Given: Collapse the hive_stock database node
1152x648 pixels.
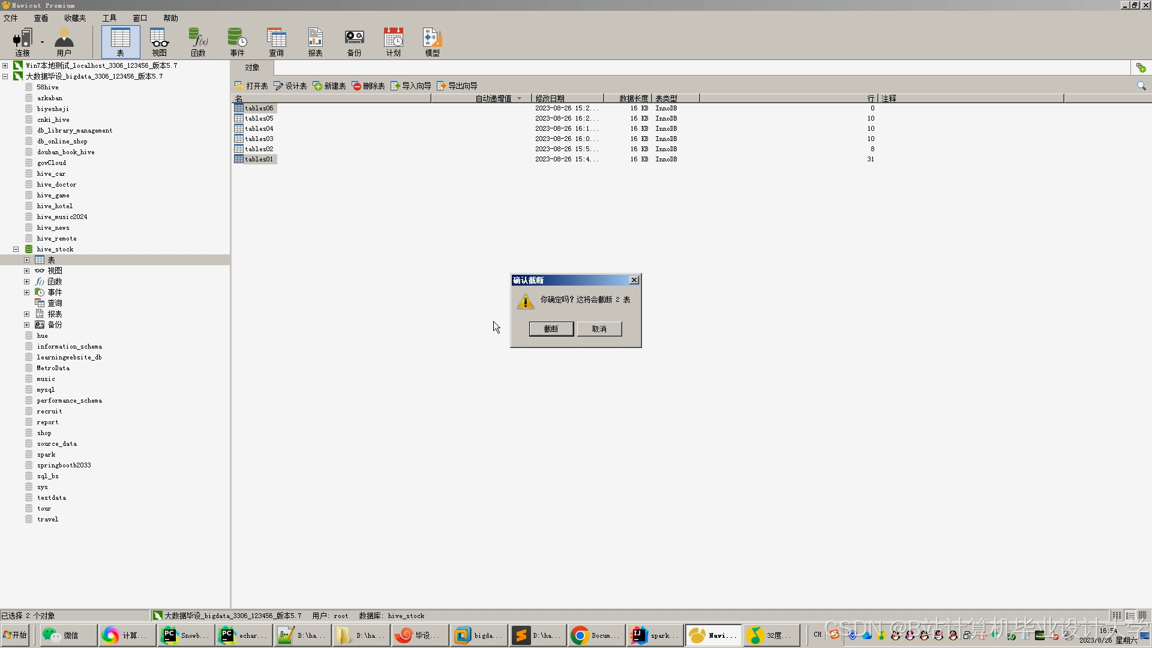Looking at the screenshot, I should [16, 249].
